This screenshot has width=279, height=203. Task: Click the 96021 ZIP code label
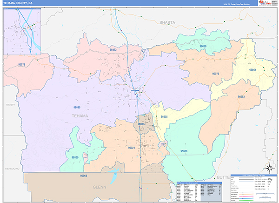point(132,148)
